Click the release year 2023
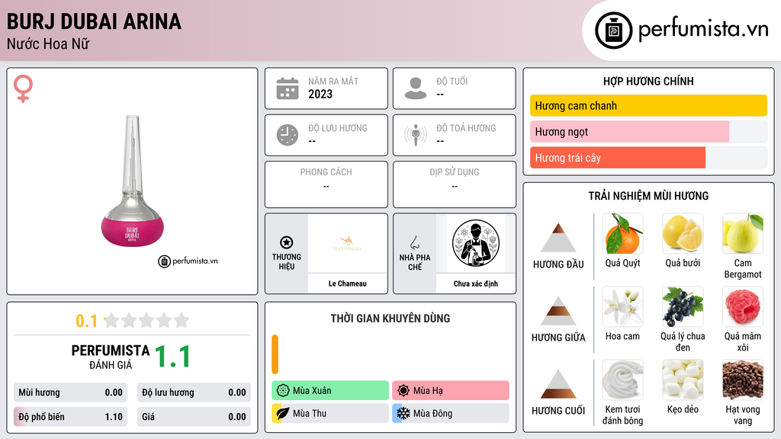The image size is (781, 439). (x=320, y=94)
